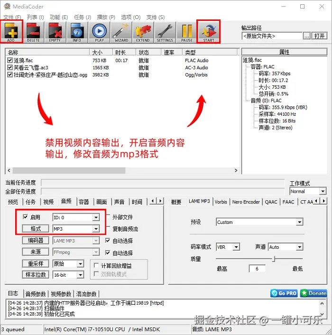Adjust the 质量 quality slider handle
332x335 pixels.
[x=274, y=259]
